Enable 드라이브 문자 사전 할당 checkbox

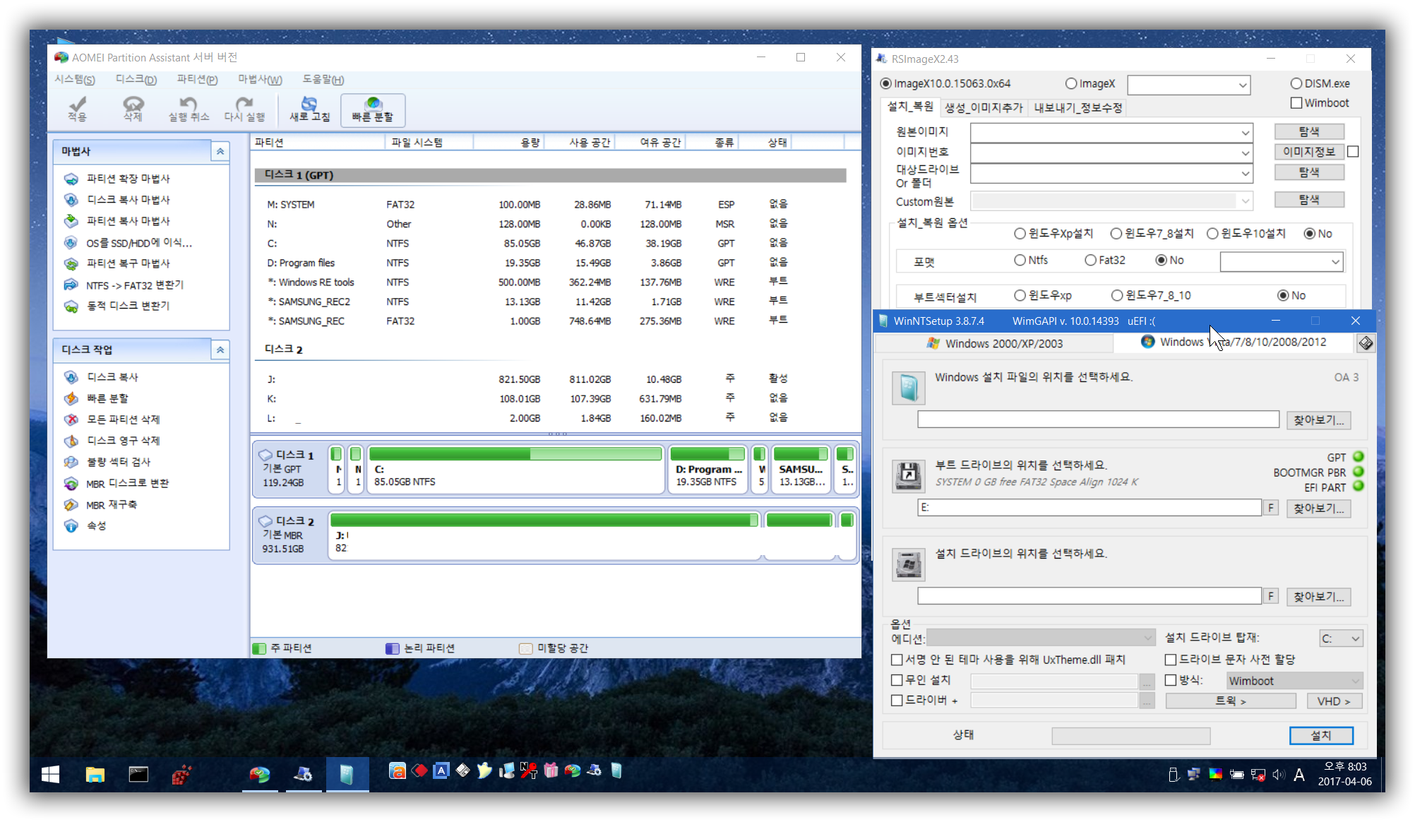(1170, 660)
